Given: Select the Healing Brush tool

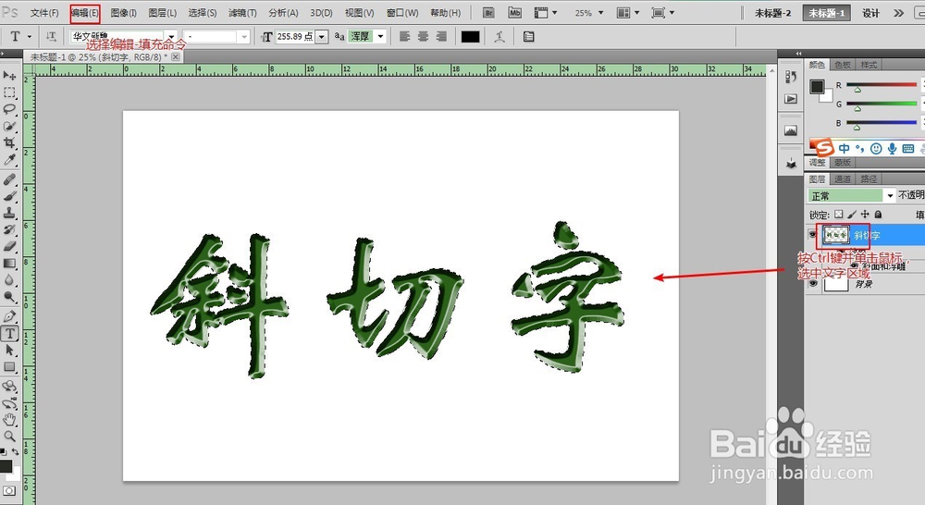Looking at the screenshot, I should coord(9,179).
